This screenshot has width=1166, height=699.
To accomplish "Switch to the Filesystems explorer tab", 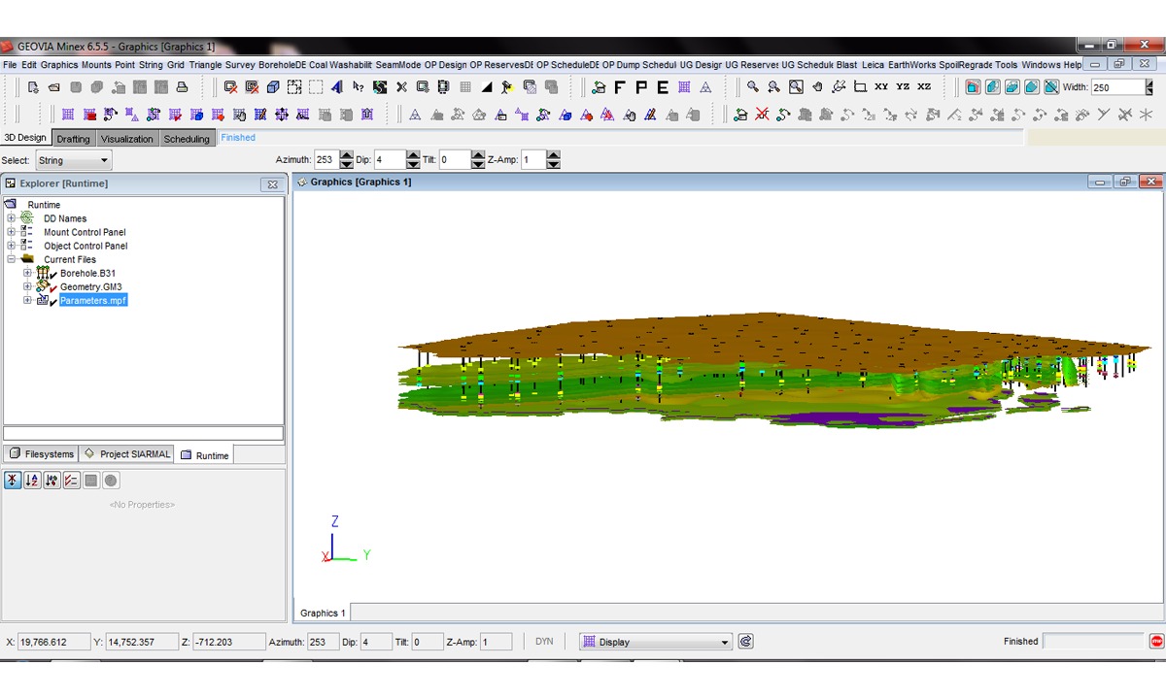I will (x=41, y=454).
